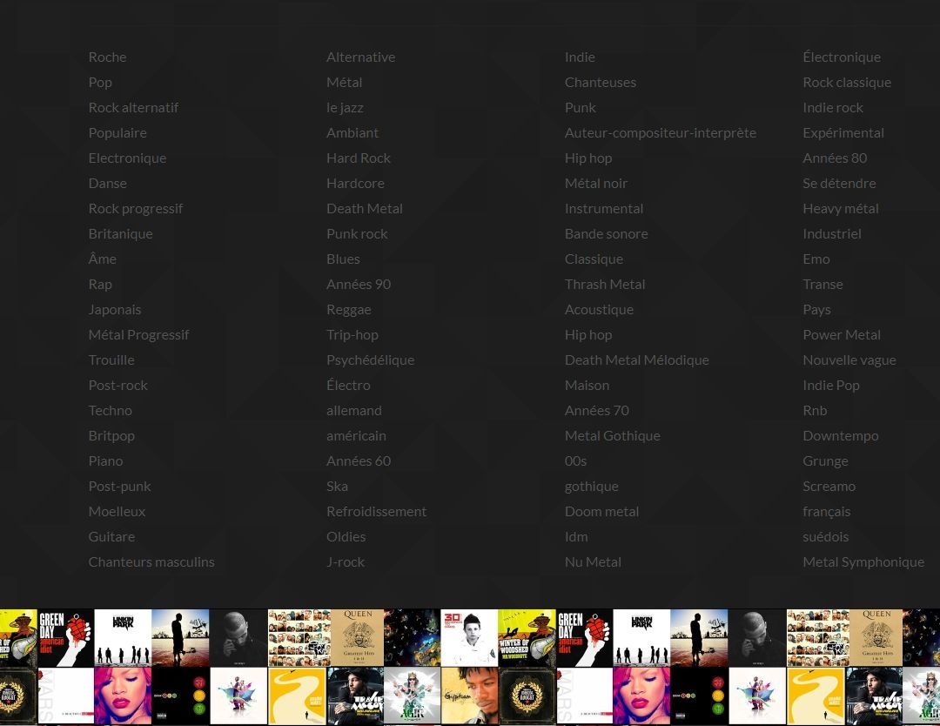The image size is (940, 726).
Task: Select the Chanteuses tag
Action: (600, 82)
